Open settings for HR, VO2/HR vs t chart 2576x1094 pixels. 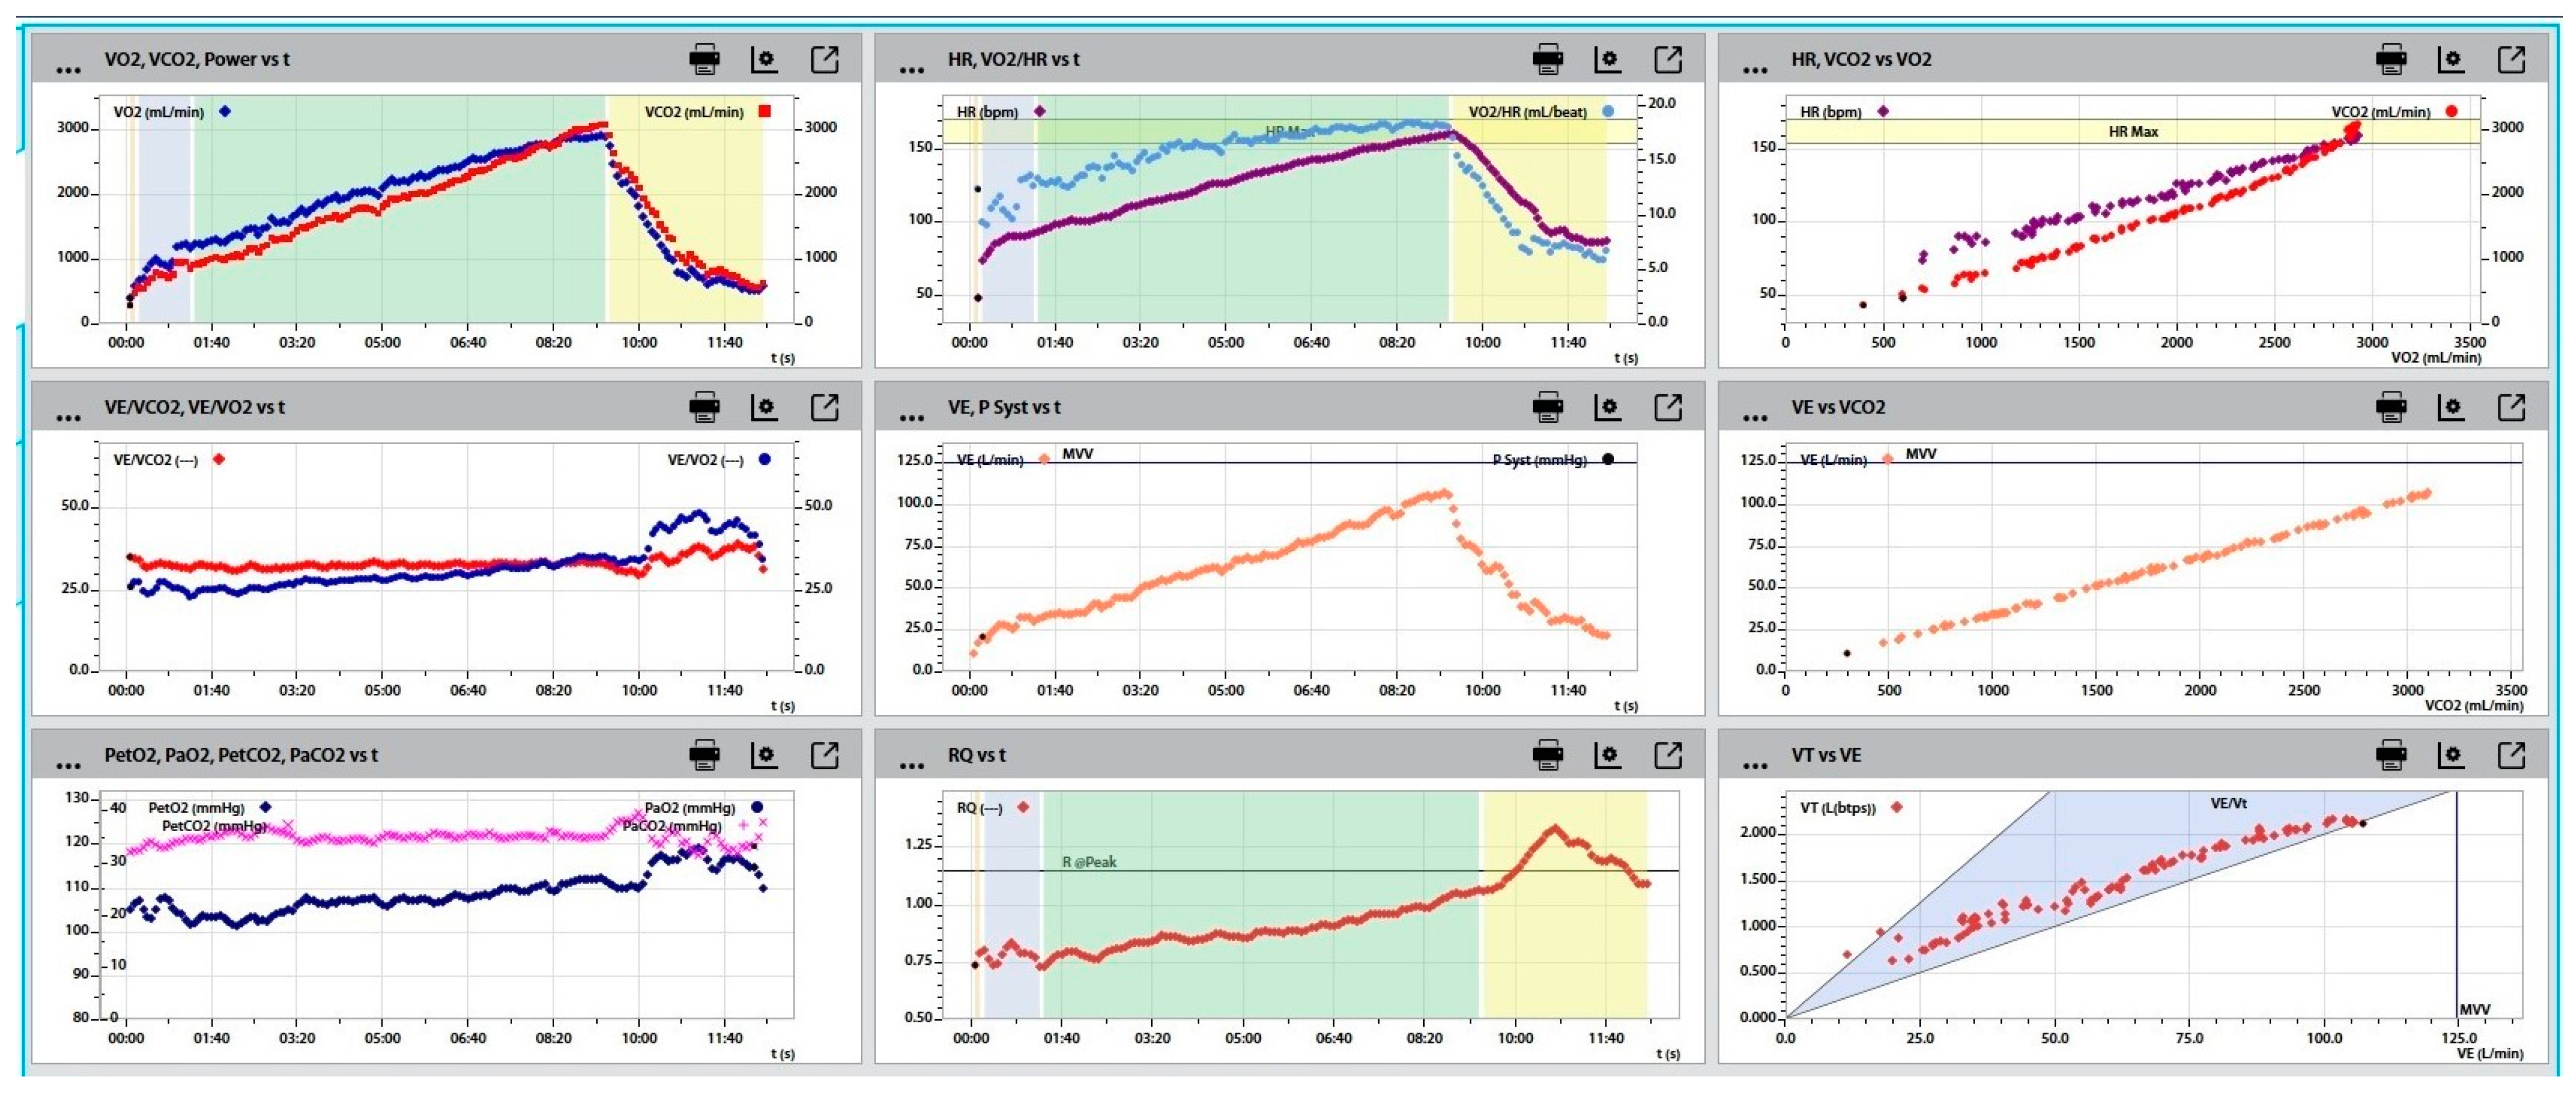1607,60
